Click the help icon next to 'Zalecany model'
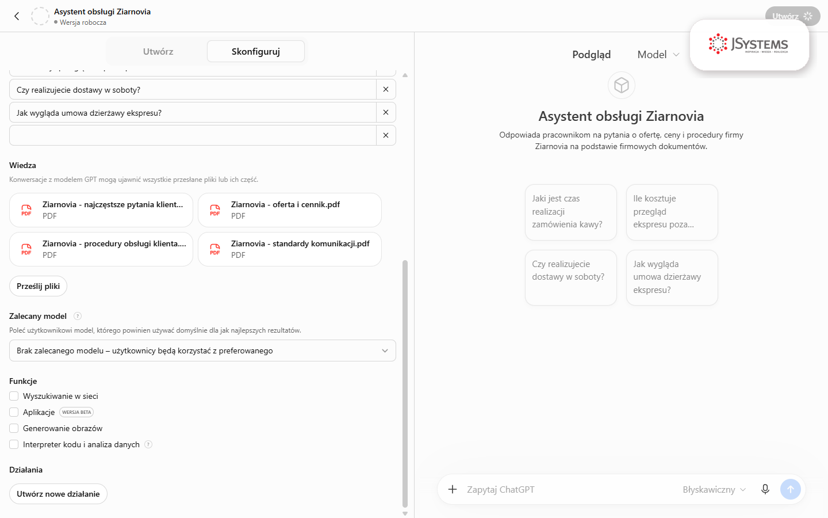The height and width of the screenshot is (518, 828). point(78,316)
